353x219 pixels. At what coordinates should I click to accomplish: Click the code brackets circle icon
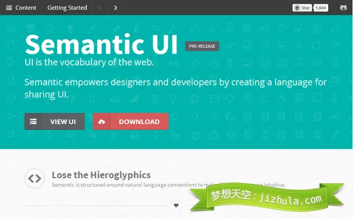[x=35, y=178]
